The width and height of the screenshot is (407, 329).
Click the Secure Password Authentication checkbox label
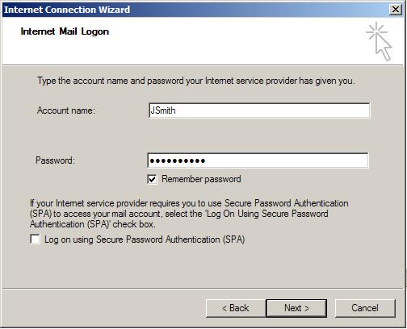[145, 239]
